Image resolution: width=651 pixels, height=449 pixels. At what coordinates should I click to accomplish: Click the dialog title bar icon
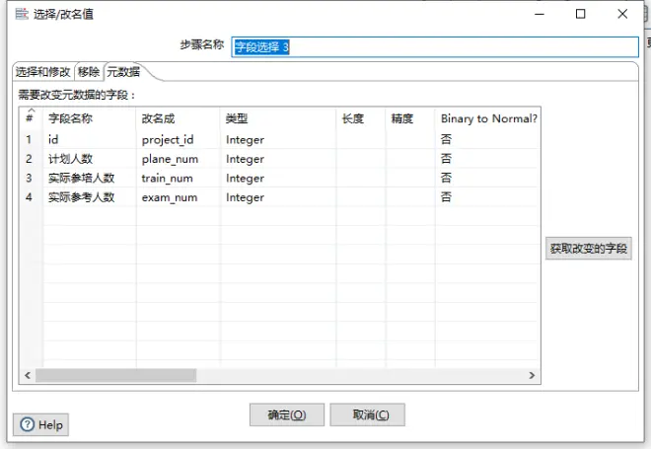(22, 14)
